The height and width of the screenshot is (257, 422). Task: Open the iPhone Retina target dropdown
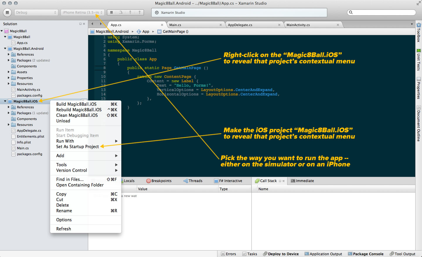pyautogui.click(x=82, y=12)
